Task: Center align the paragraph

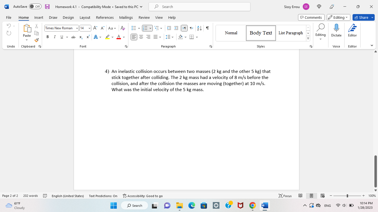Action: 141,37
